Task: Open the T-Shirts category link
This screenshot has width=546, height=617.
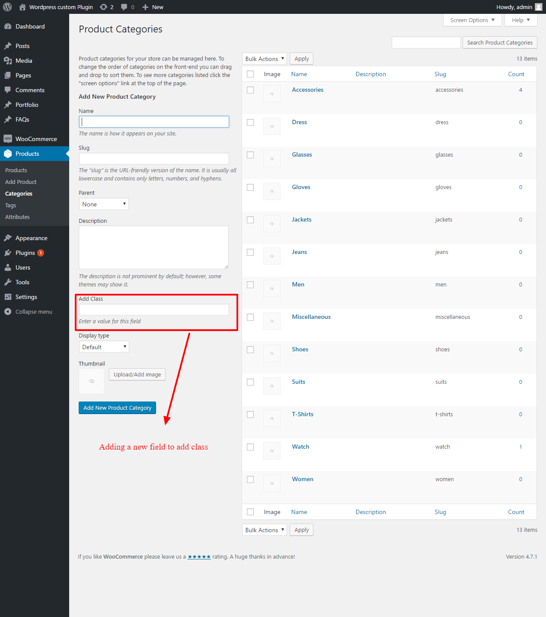Action: (x=303, y=415)
